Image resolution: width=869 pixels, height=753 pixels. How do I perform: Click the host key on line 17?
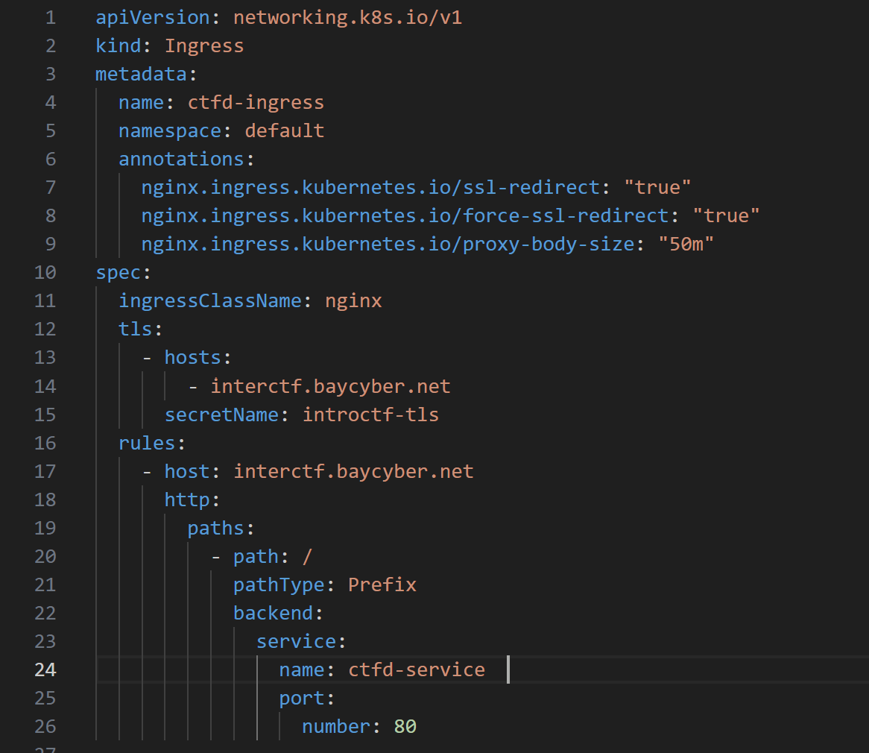point(187,471)
